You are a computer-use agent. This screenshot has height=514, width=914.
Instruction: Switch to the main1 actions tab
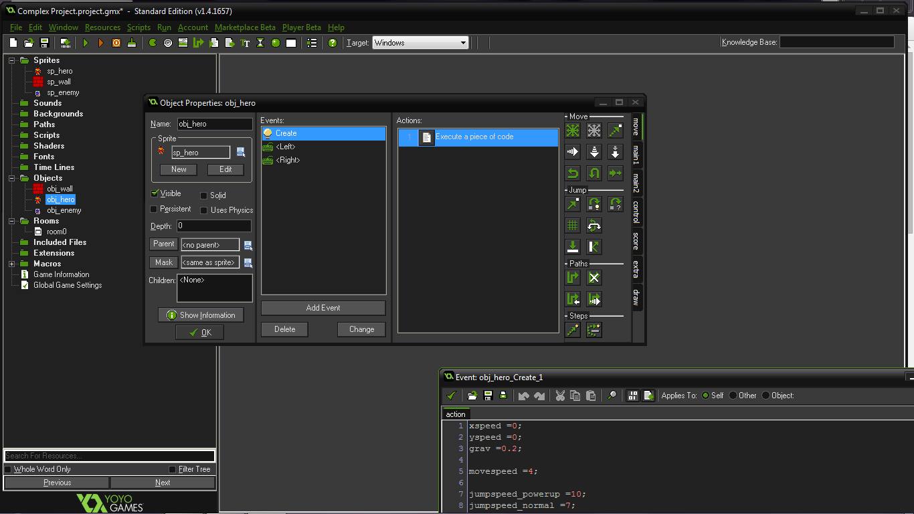click(x=636, y=156)
